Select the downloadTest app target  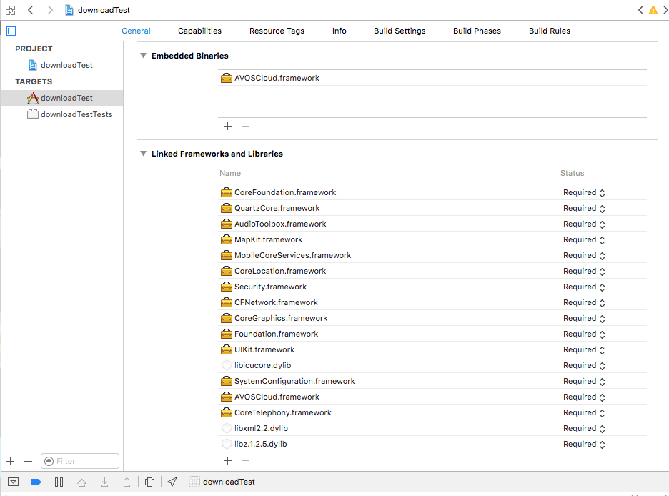tap(62, 98)
